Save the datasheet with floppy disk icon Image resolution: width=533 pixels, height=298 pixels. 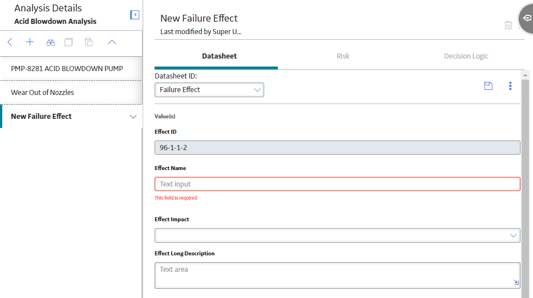pyautogui.click(x=488, y=86)
